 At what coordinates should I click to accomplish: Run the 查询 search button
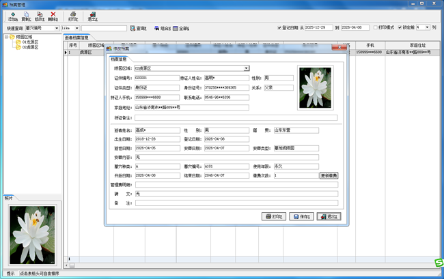[x=138, y=28]
